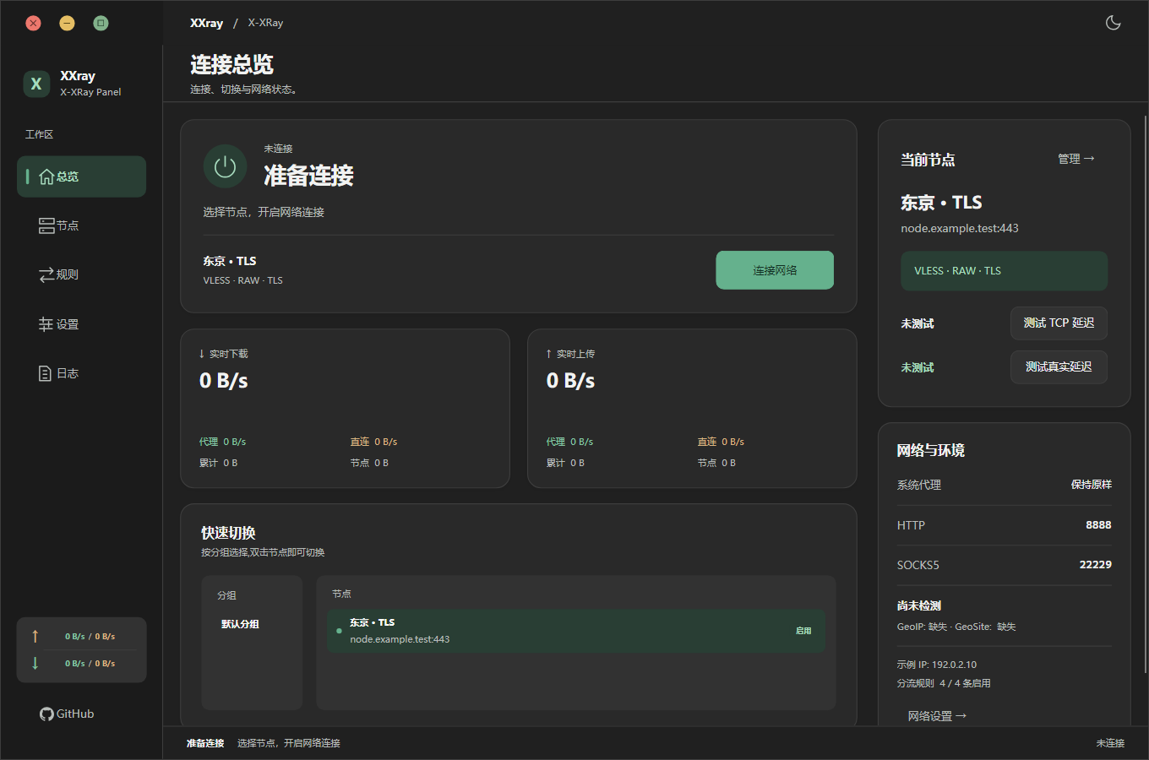The height and width of the screenshot is (760, 1149).
Task: Click the green X logo of XXray
Action: [x=36, y=84]
